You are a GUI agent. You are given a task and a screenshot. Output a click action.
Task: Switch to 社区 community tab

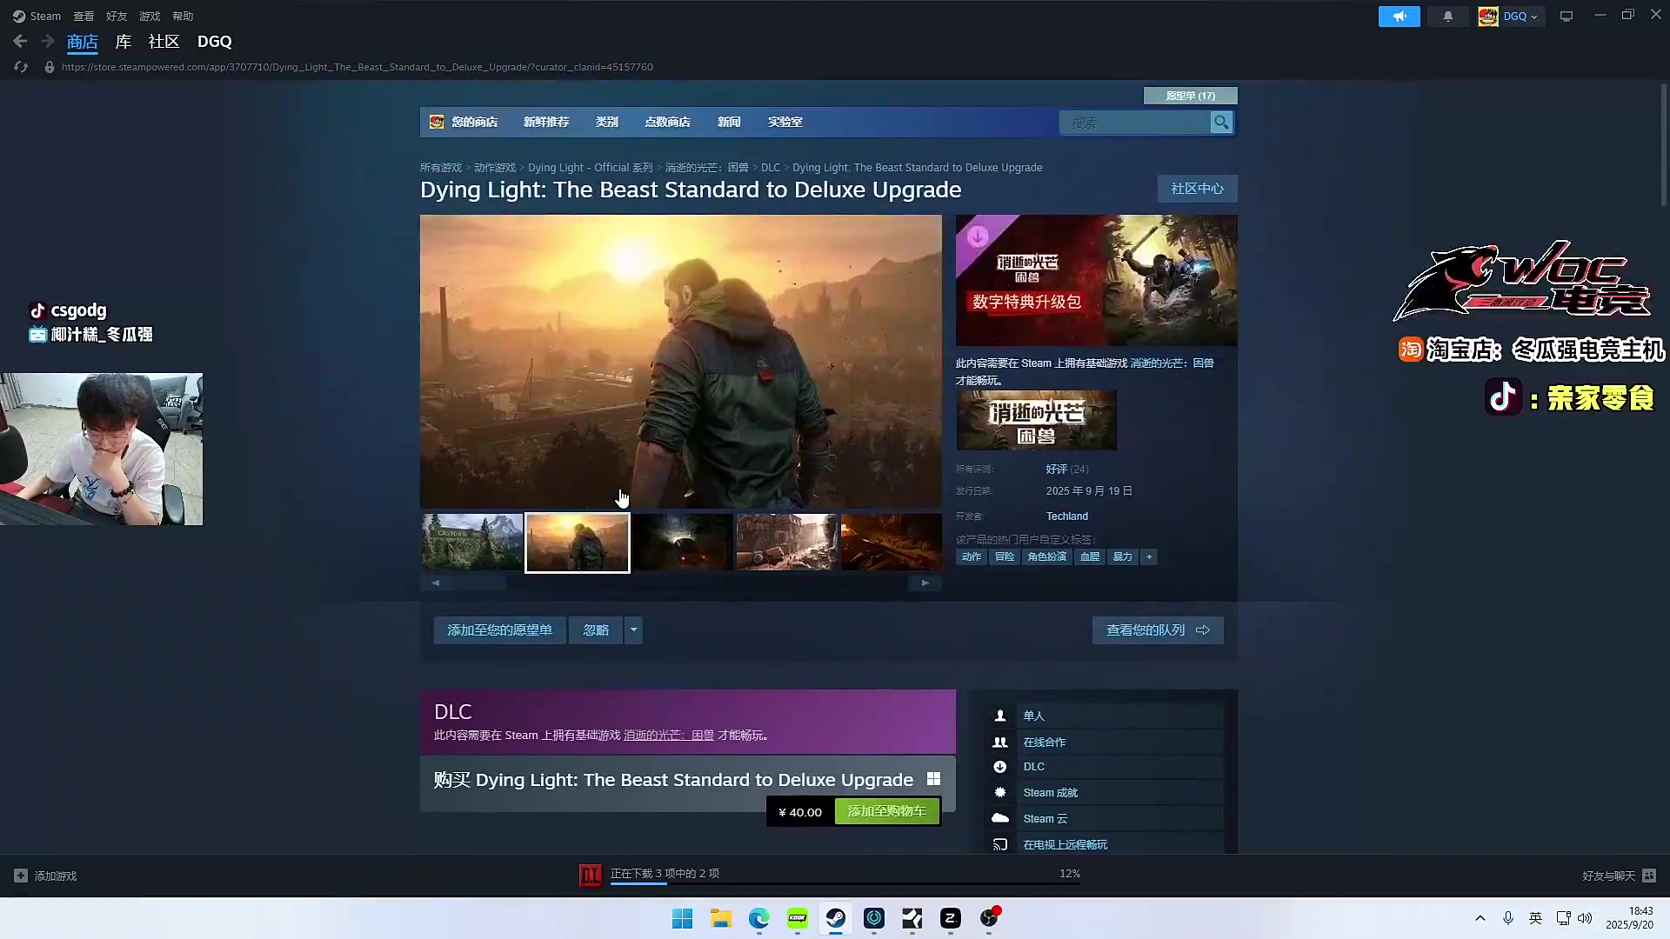click(164, 42)
